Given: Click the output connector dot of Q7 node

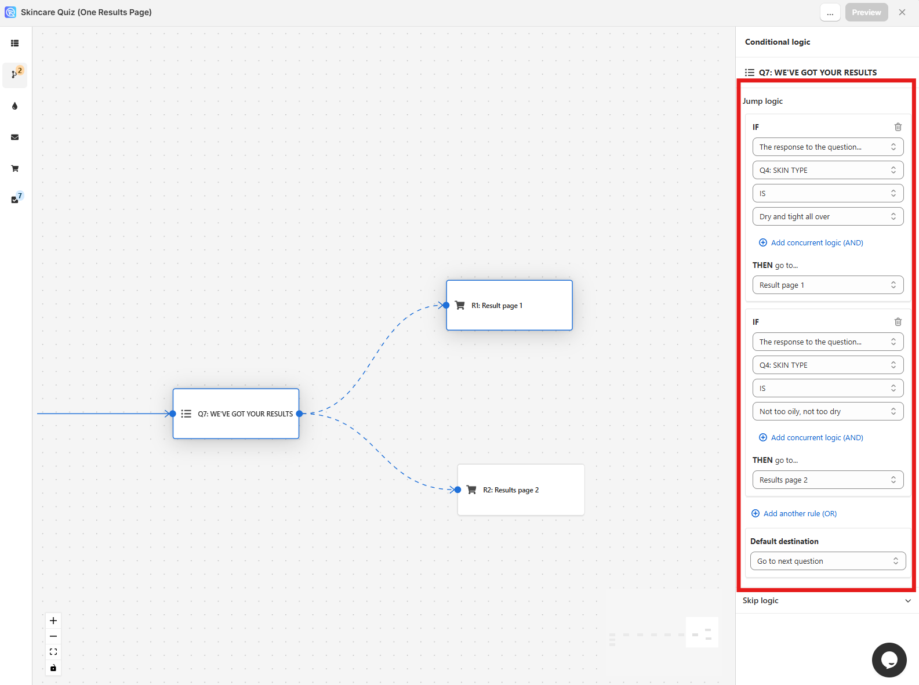Looking at the screenshot, I should click(x=299, y=414).
